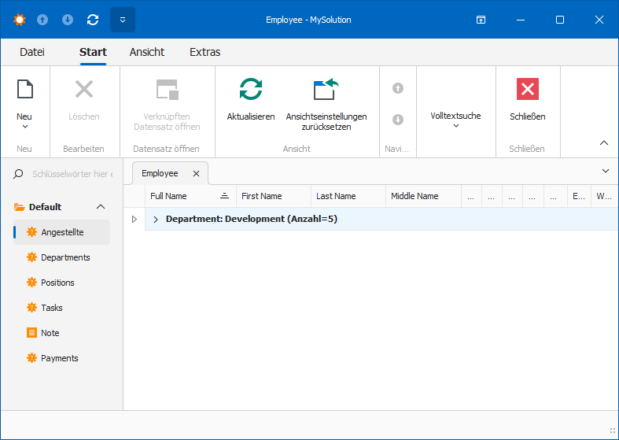Open the document tab list dropdown
This screenshot has width=619, height=440.
605,171
